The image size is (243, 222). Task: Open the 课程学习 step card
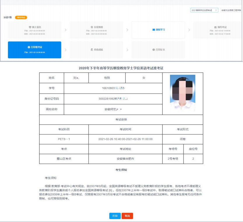point(158,30)
